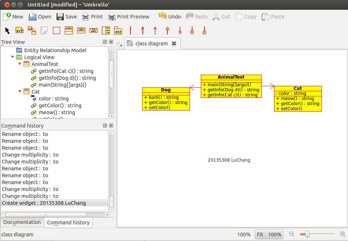Select Create widget : 20135308 LuChang entry
This screenshot has width=348, height=241.
click(54, 203)
